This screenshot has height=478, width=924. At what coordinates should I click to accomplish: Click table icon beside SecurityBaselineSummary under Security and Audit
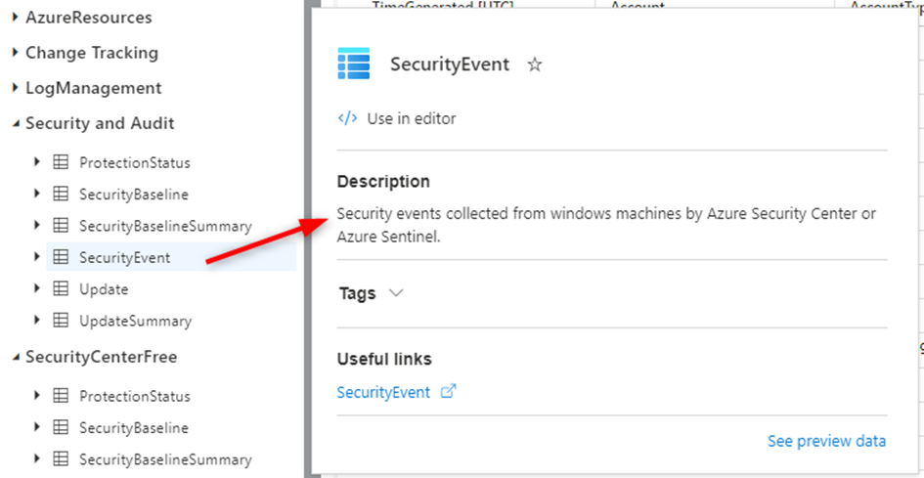60,226
